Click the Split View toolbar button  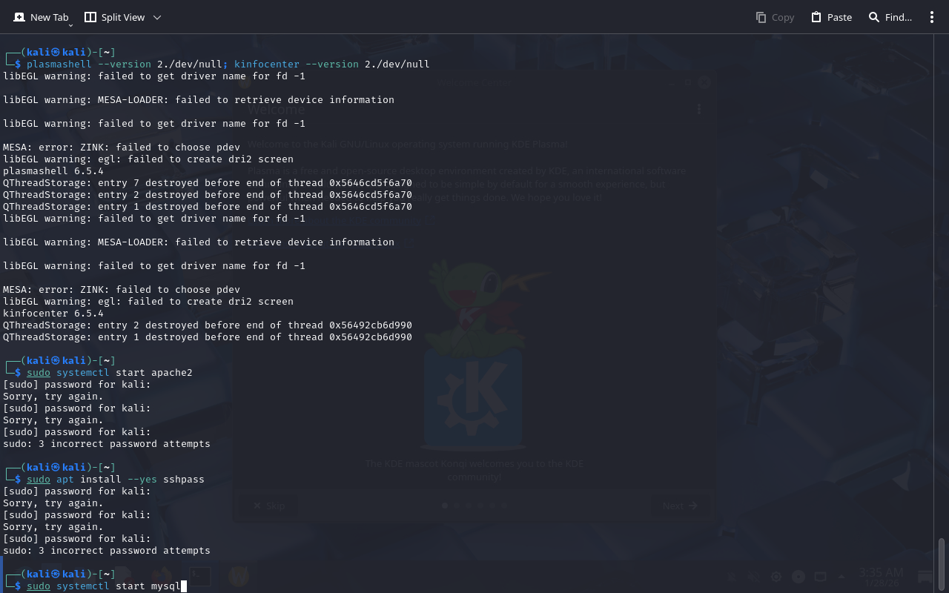[114, 17]
